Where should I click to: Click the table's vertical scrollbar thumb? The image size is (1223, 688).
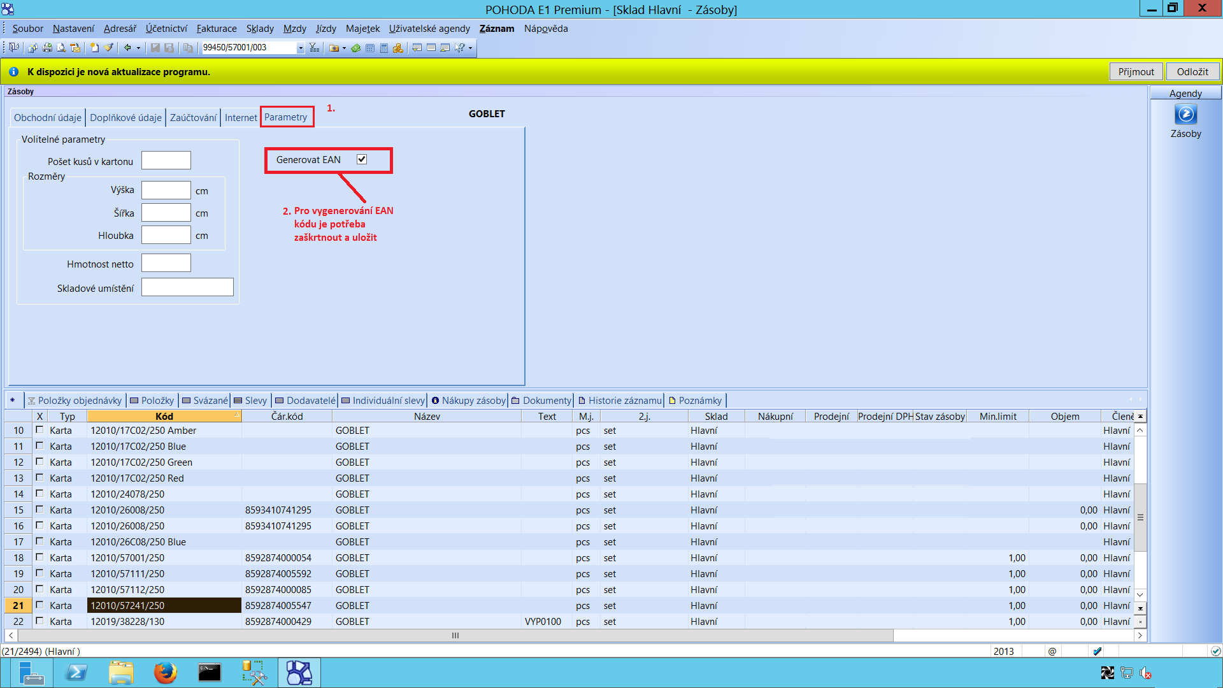[x=1140, y=517]
